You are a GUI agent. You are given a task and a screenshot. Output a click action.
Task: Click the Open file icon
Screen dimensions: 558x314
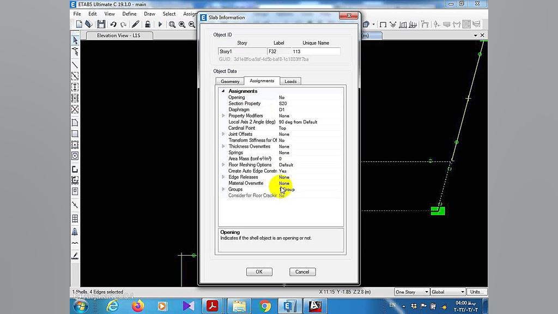click(89, 24)
